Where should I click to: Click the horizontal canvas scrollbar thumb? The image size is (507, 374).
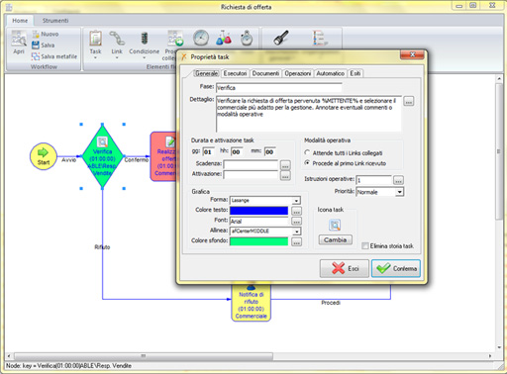144,356
